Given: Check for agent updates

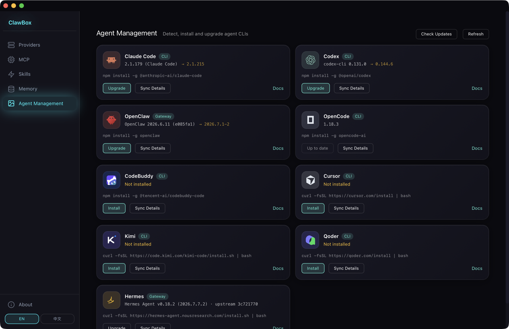Looking at the screenshot, I should click(x=436, y=34).
